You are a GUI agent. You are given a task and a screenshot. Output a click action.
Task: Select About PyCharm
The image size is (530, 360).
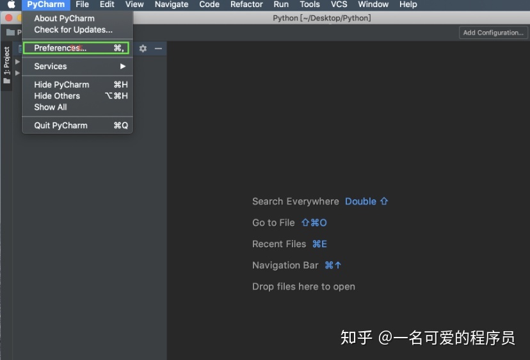pos(77,19)
